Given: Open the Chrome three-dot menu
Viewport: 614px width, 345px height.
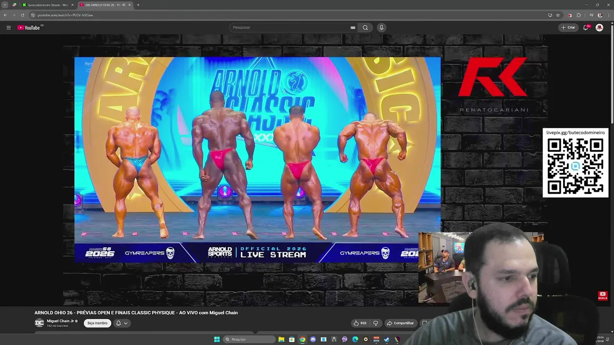Looking at the screenshot, I should 608,15.
